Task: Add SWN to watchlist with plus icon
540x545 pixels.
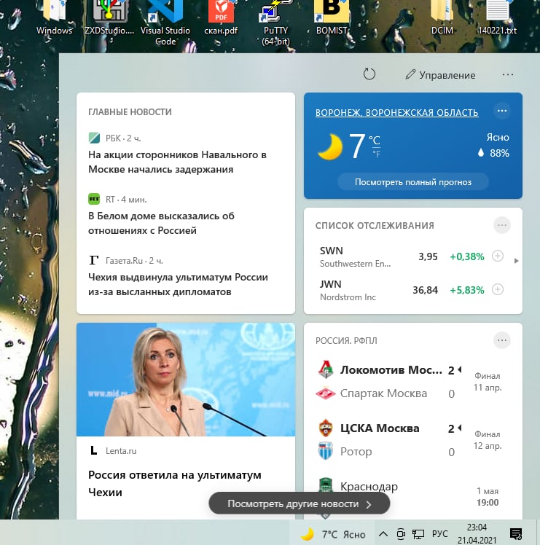Action: pyautogui.click(x=498, y=256)
